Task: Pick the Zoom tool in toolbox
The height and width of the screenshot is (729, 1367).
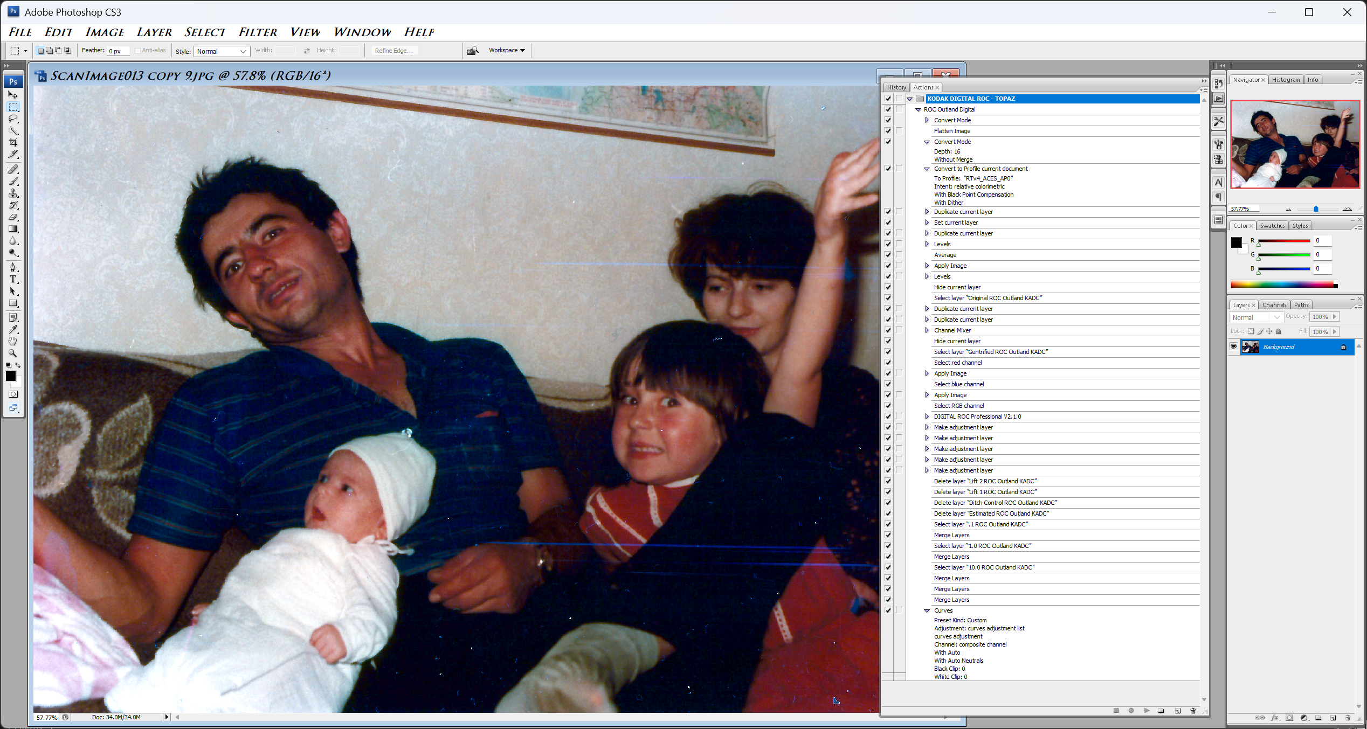Action: tap(13, 353)
